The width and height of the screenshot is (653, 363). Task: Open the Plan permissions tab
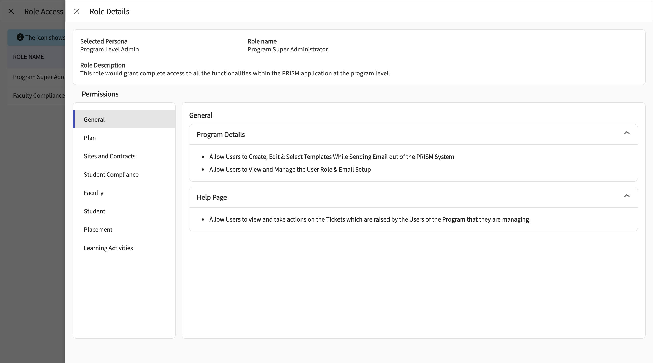coord(124,138)
